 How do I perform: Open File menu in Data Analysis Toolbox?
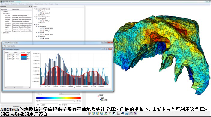(5, 46)
